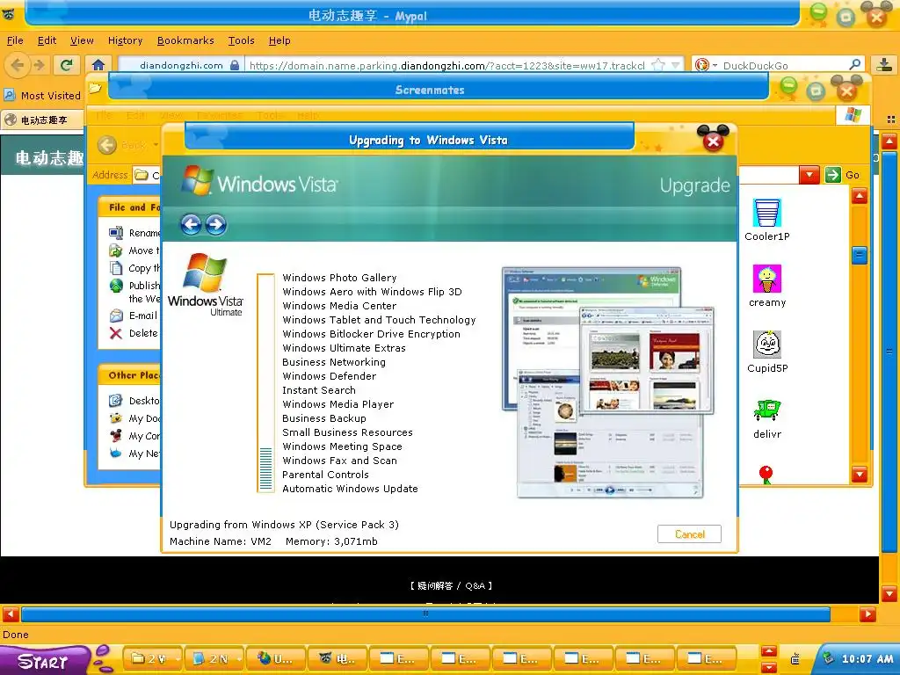Open the Tools menu in Mypal
Image resolution: width=900 pixels, height=675 pixels.
241,40
